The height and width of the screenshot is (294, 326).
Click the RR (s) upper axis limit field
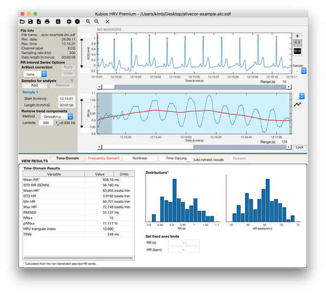coord(192,242)
